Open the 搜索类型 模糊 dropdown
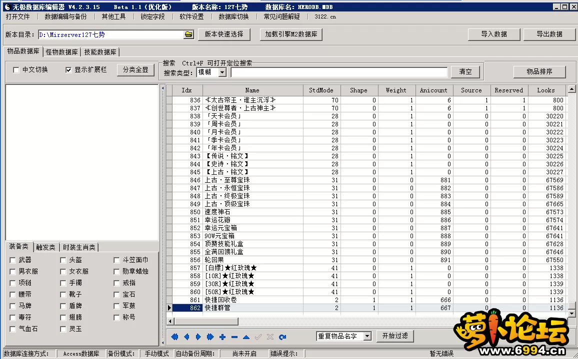578x359 pixels. (x=222, y=72)
